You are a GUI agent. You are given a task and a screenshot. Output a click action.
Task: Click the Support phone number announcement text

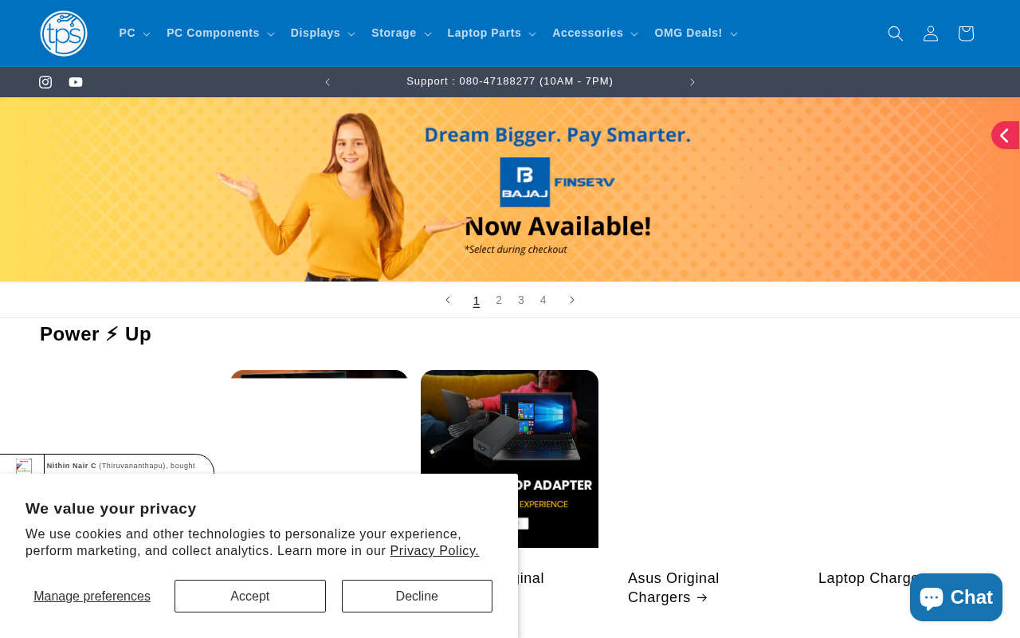click(x=510, y=81)
